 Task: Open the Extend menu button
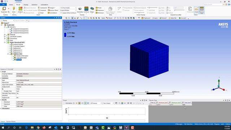point(163,18)
